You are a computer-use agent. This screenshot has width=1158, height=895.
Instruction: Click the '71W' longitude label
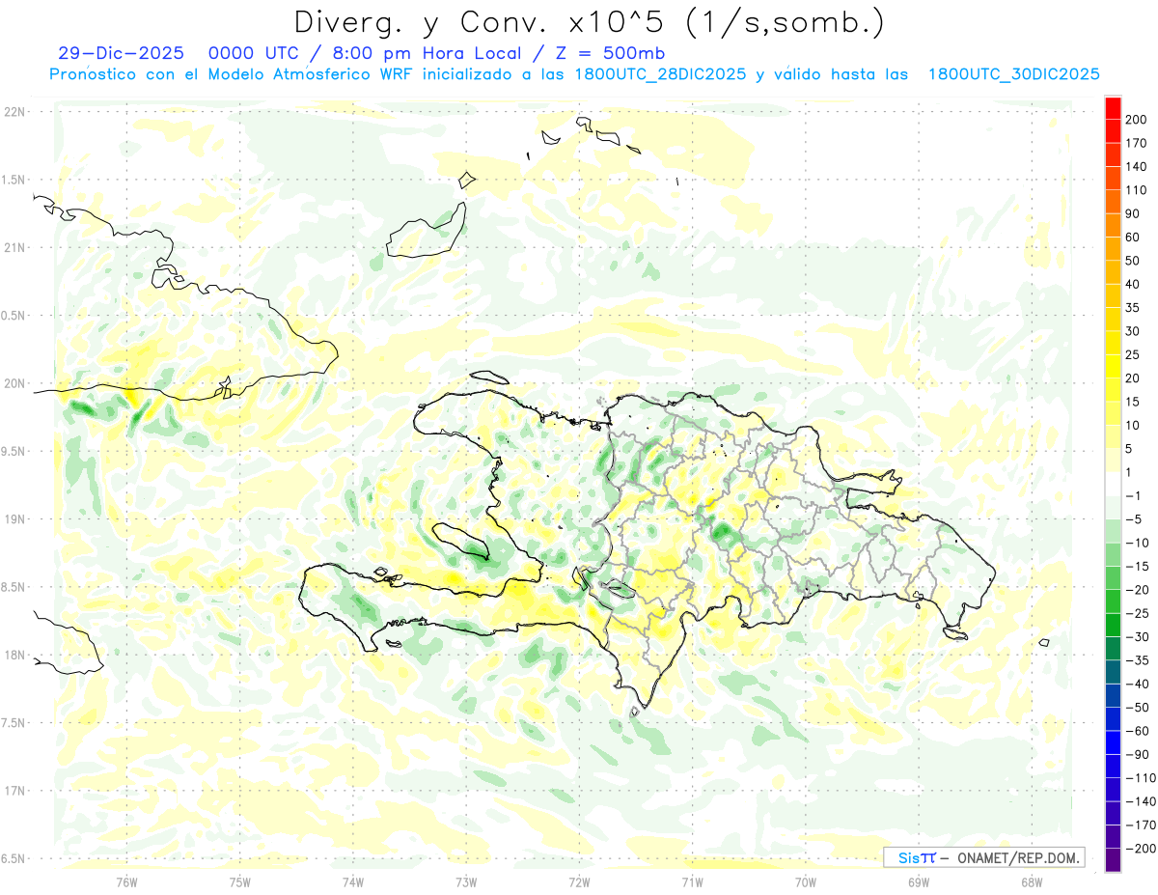692,881
